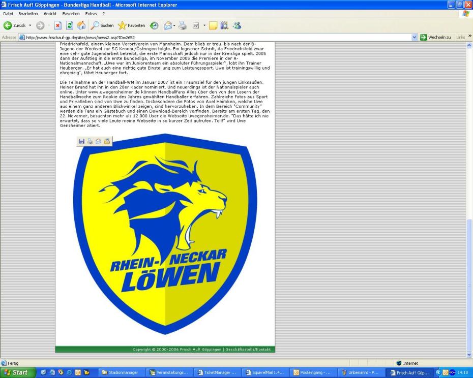
Task: Click the Links toolbar label
Action: pyautogui.click(x=460, y=38)
